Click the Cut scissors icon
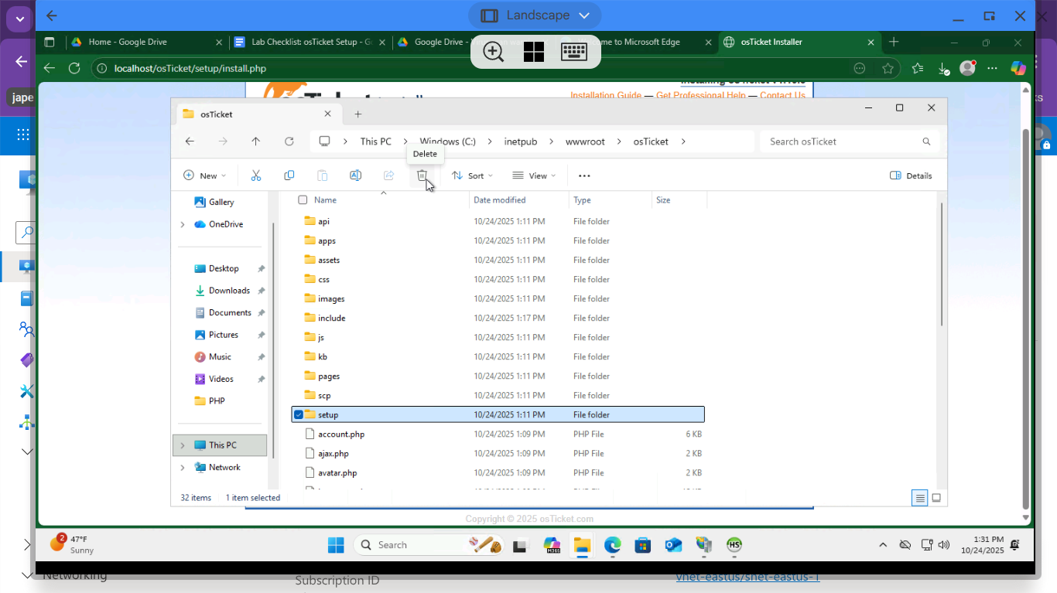 tap(256, 176)
